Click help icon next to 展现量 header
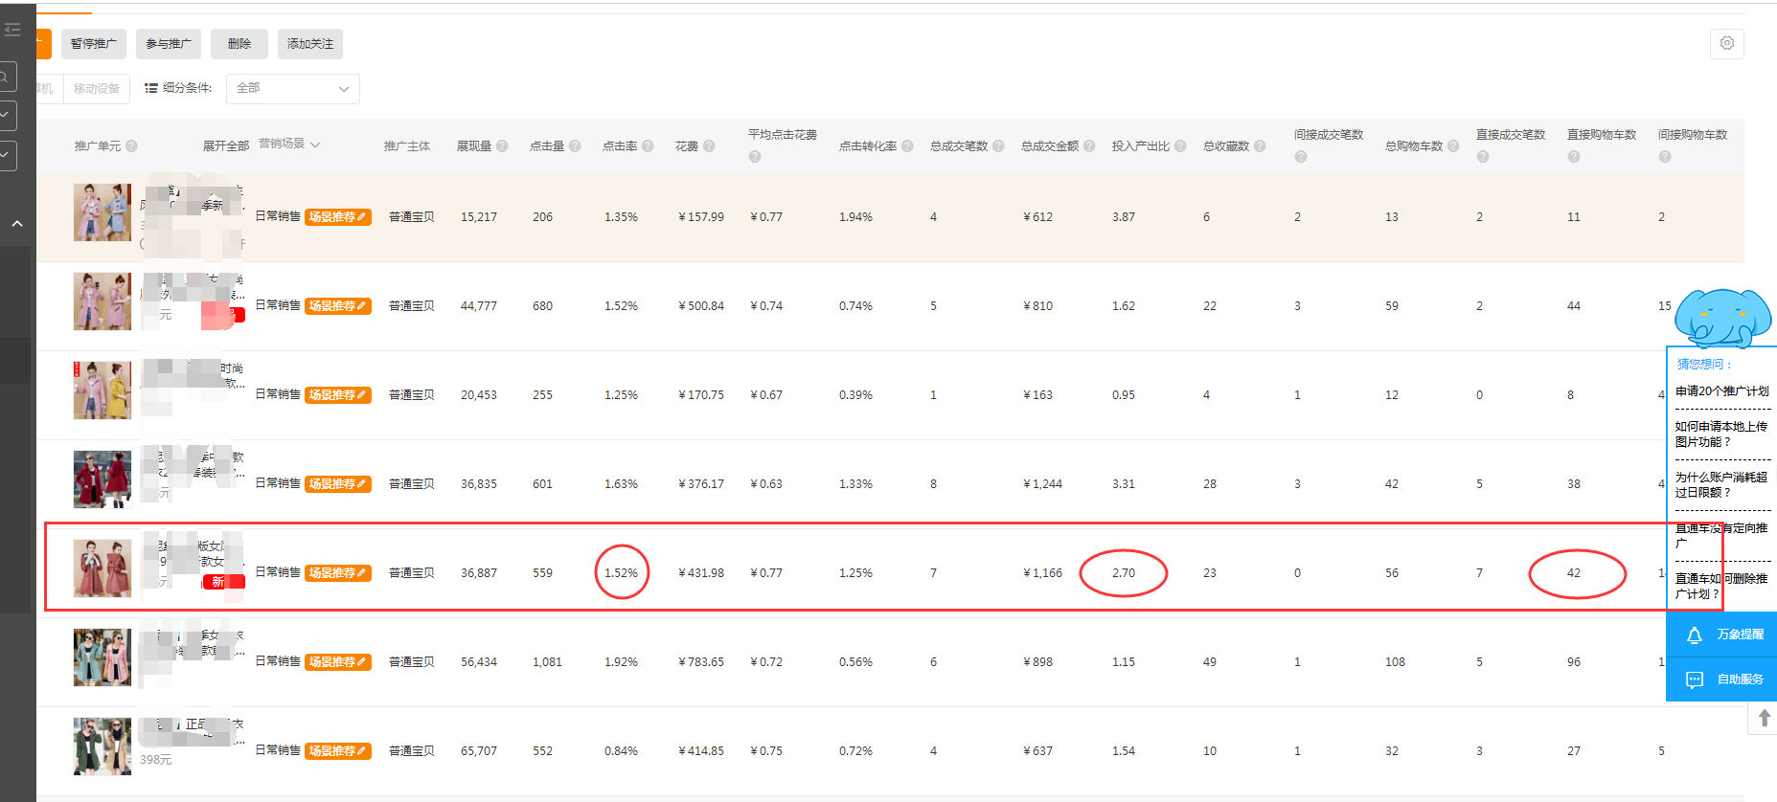The image size is (1777, 802). (502, 146)
